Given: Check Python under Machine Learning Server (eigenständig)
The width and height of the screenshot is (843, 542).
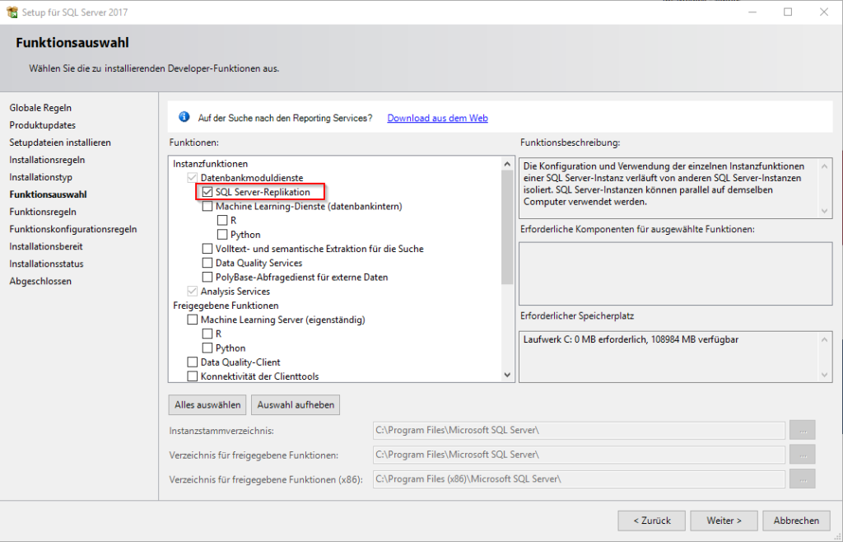Looking at the screenshot, I should (207, 348).
